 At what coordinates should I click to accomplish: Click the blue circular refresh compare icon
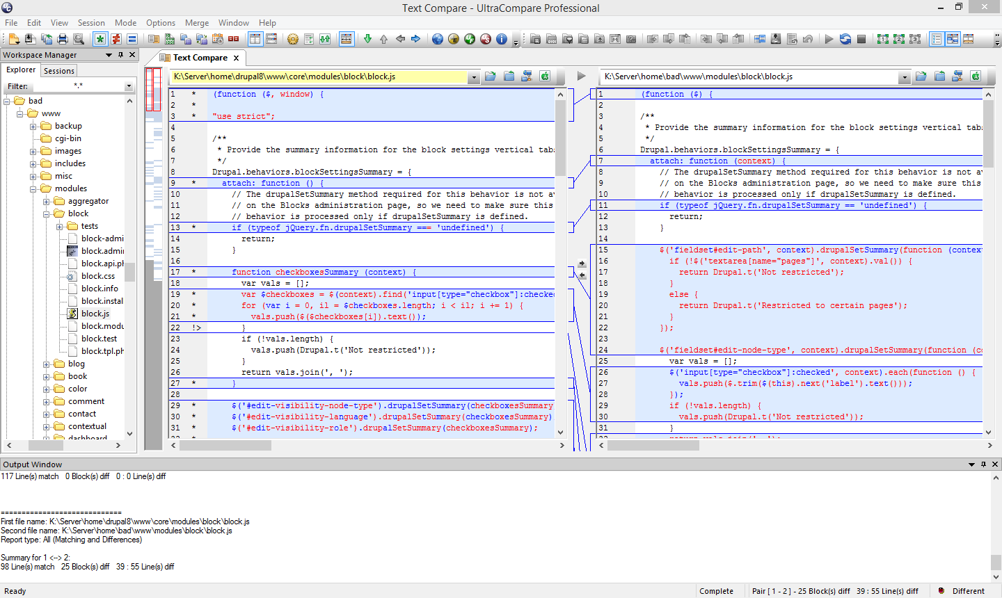[x=845, y=39]
